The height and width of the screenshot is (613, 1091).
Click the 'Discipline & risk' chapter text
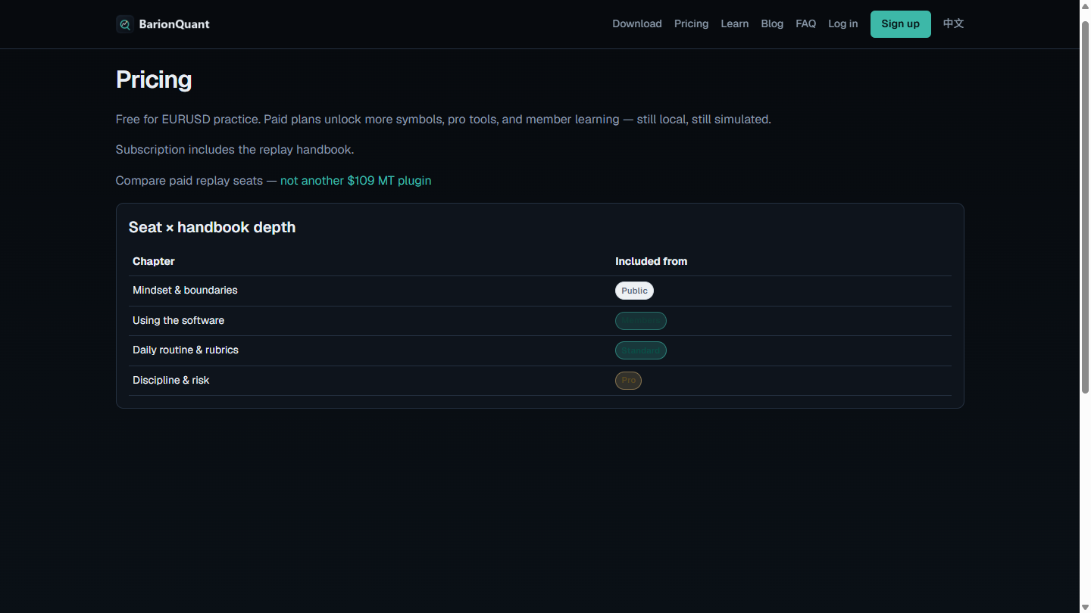click(171, 381)
